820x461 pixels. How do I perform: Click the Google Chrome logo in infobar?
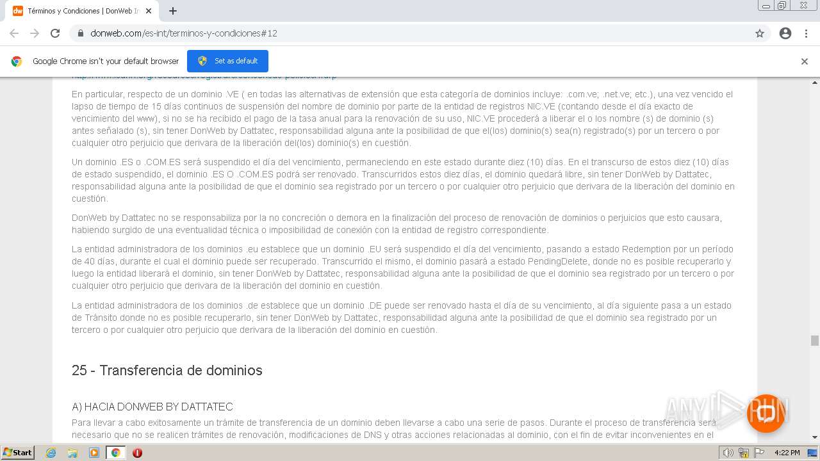click(x=17, y=61)
